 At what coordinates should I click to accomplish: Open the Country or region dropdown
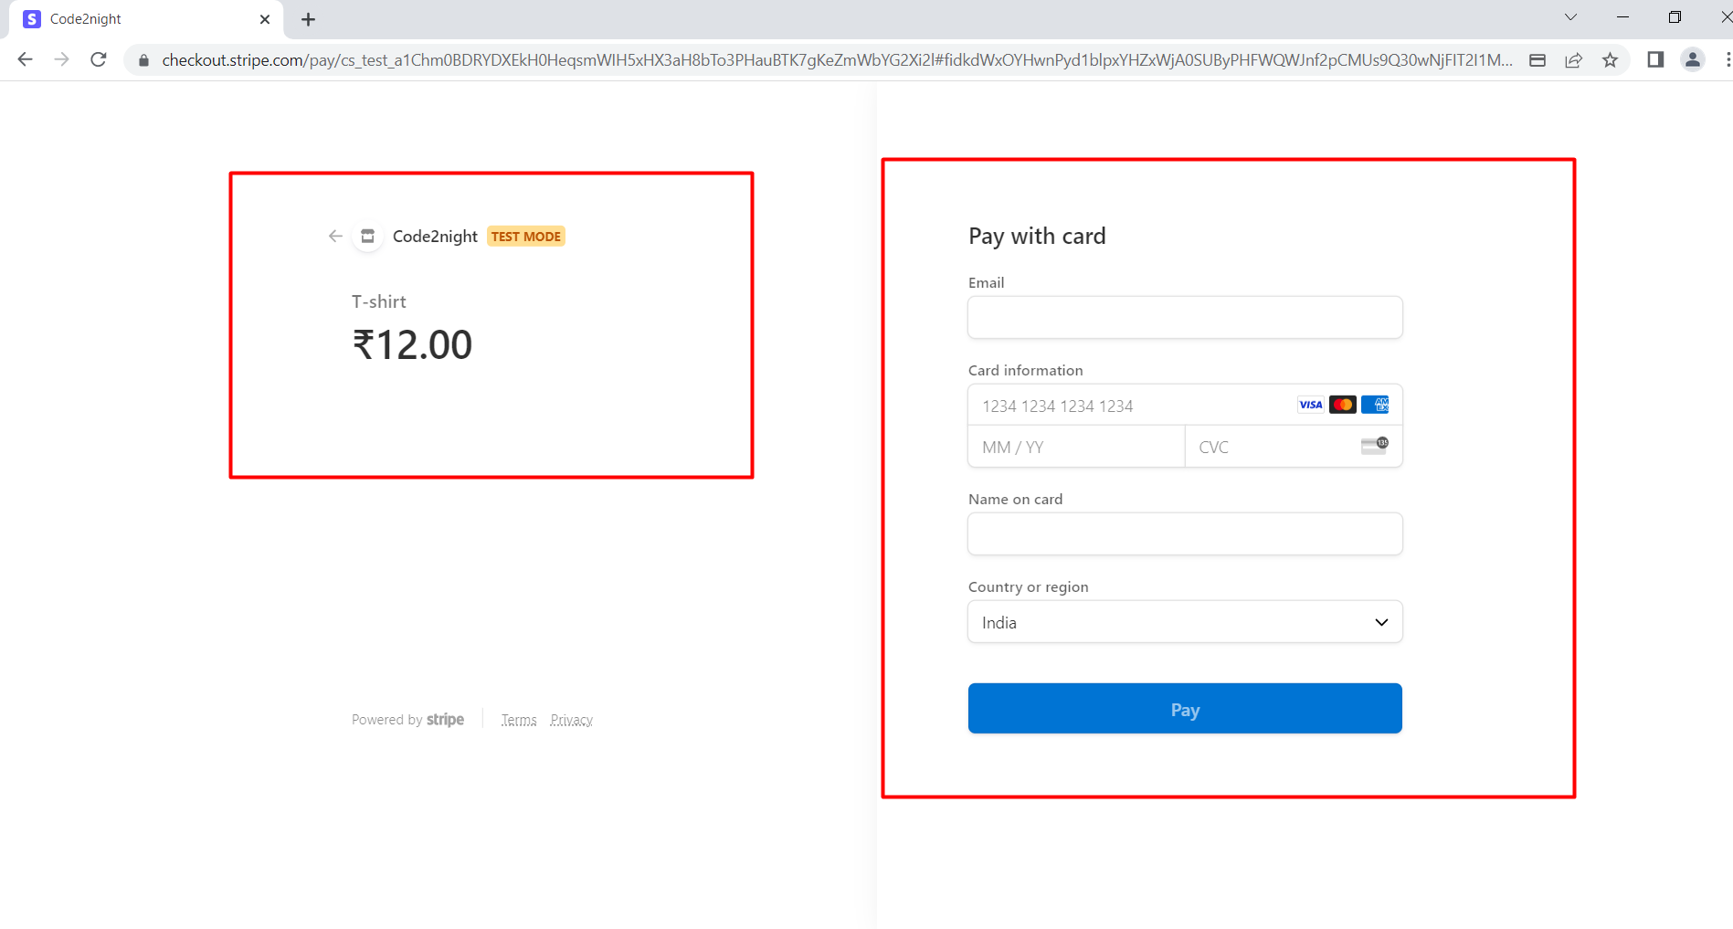[1185, 621]
